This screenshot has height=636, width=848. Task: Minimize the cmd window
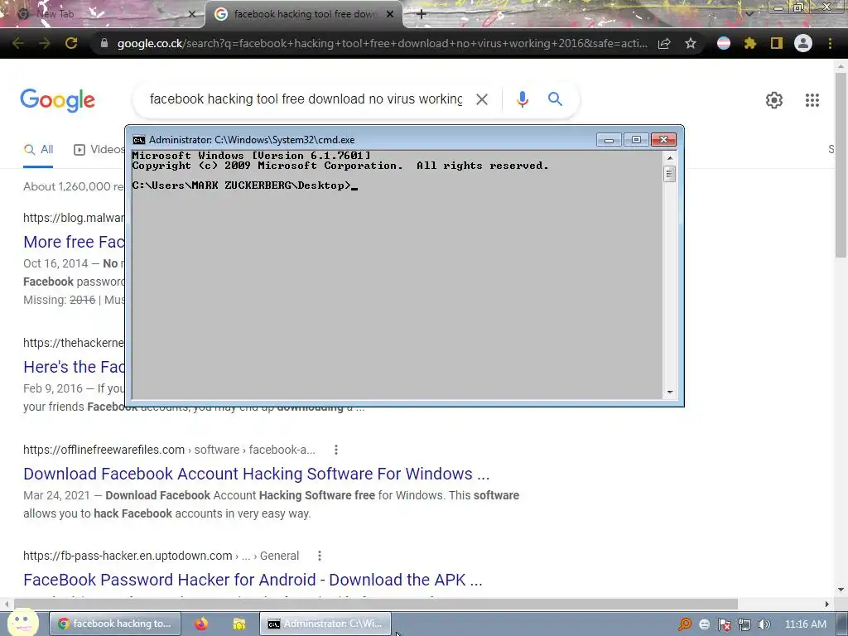point(609,140)
